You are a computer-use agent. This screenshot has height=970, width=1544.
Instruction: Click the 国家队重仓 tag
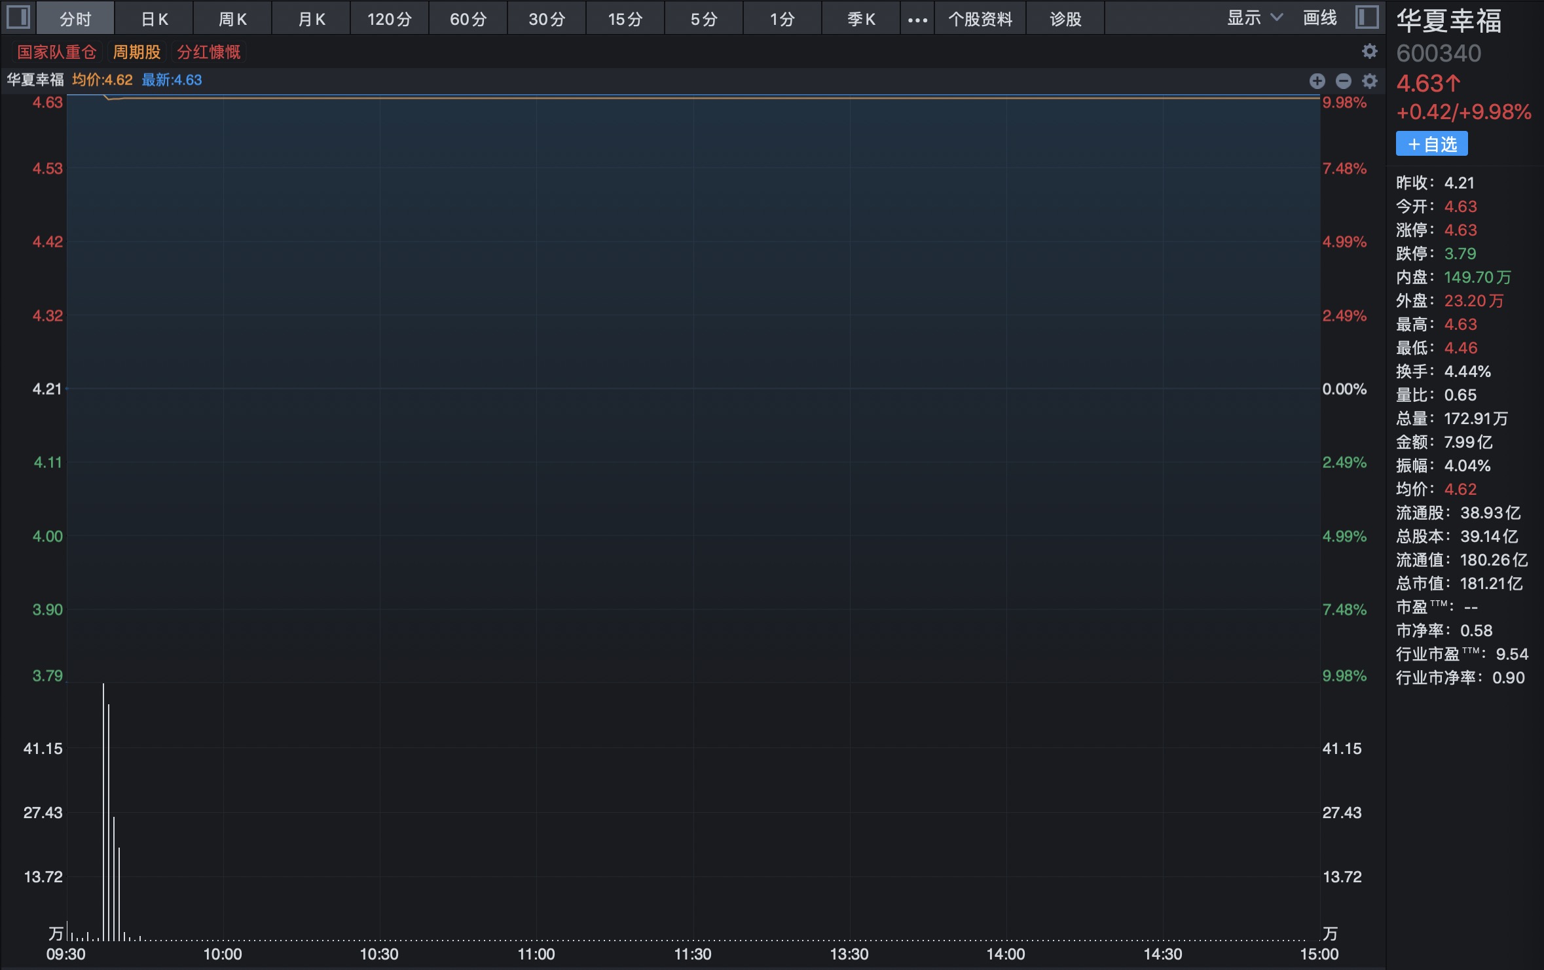(57, 52)
